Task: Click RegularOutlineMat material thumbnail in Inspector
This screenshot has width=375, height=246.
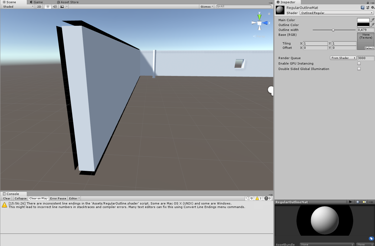Action: pos(280,10)
